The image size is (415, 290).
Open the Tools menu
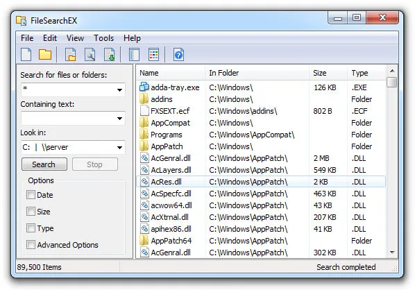[104, 38]
